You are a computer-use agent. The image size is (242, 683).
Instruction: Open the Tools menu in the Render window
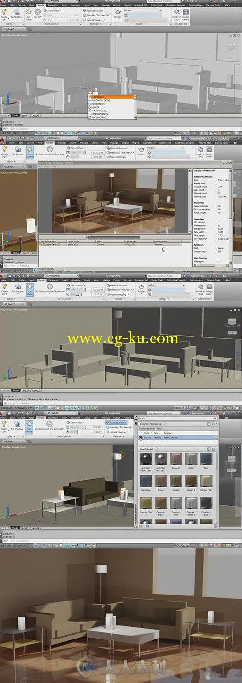coord(53,166)
